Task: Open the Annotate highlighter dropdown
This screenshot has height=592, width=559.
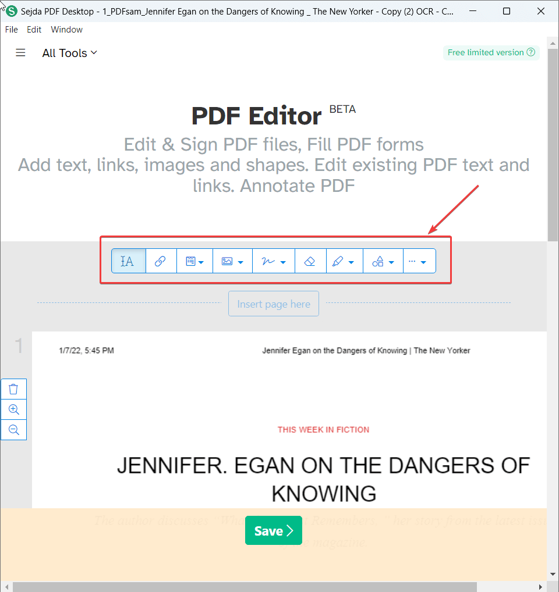Action: point(344,261)
